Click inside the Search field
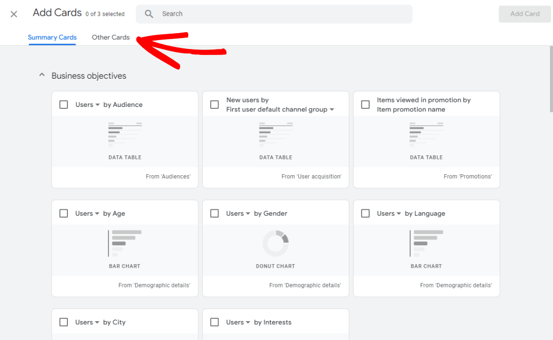This screenshot has width=553, height=340. (223, 14)
